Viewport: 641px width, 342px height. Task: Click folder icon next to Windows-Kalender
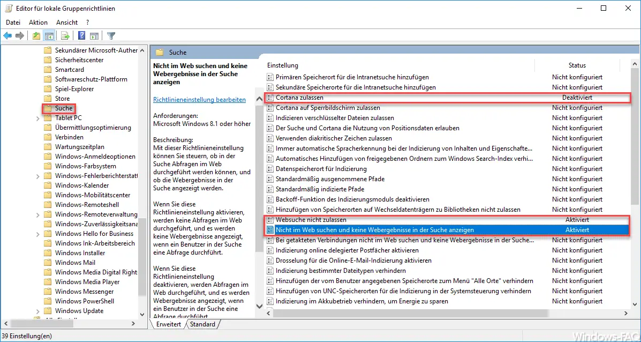point(48,185)
